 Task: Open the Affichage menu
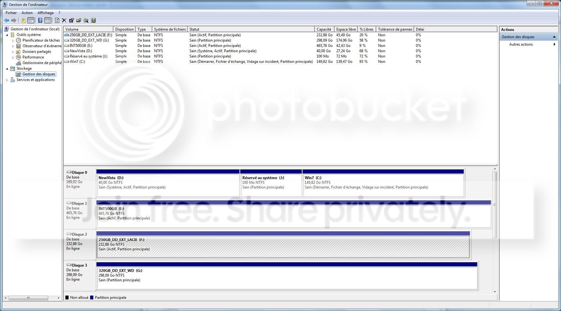tap(45, 13)
